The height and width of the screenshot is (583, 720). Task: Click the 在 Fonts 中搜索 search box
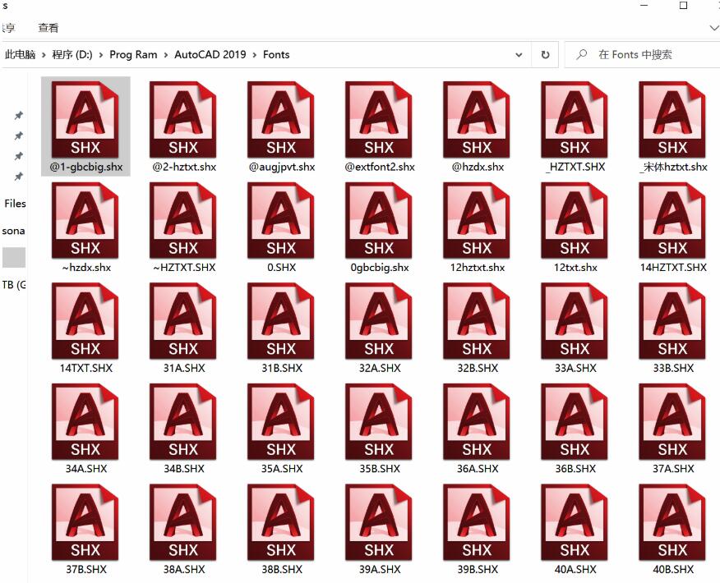click(x=643, y=55)
